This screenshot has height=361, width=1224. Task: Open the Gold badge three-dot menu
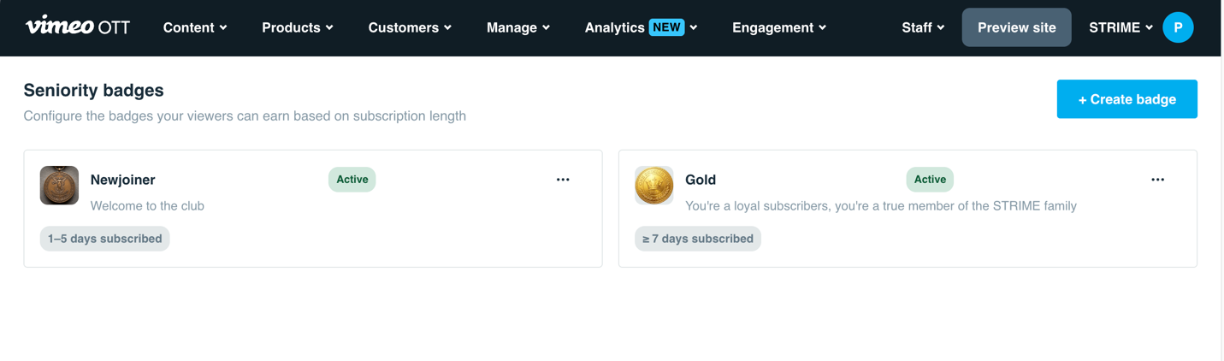1157,180
